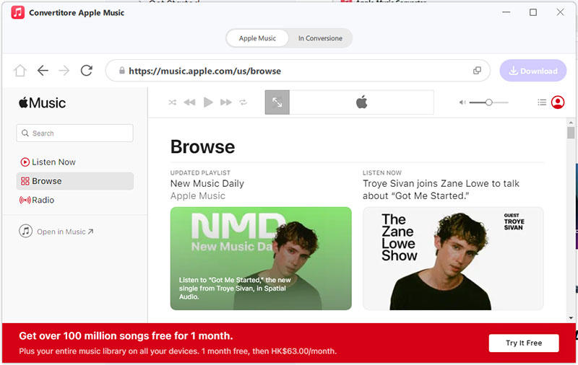Select Browse in sidebar
This screenshot has width=578, height=365.
point(75,181)
